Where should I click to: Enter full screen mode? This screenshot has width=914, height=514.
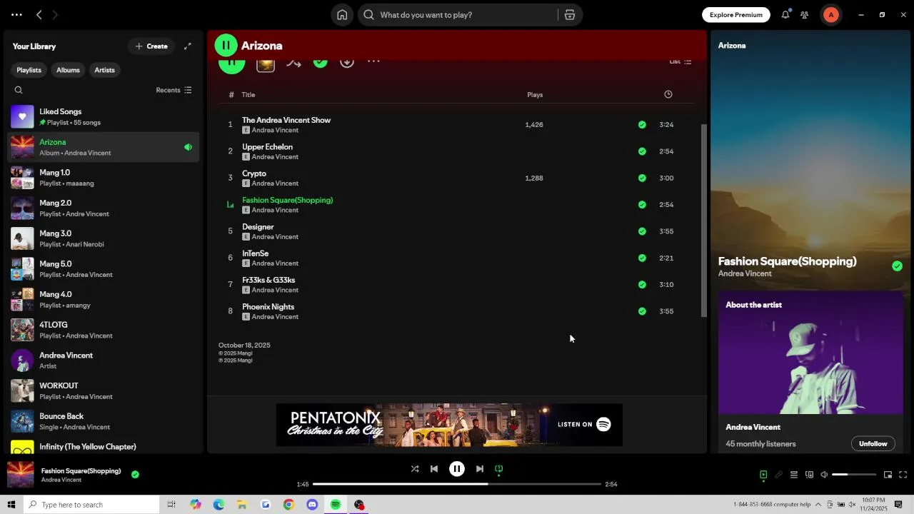click(903, 475)
